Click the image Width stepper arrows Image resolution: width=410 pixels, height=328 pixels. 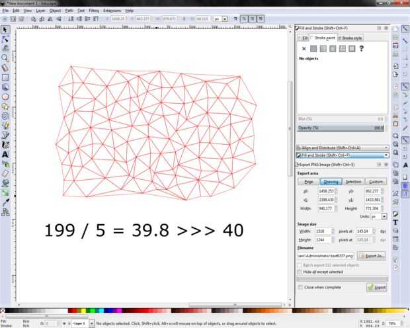[333, 231]
